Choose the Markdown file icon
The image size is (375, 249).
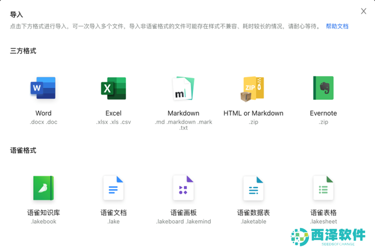click(183, 88)
